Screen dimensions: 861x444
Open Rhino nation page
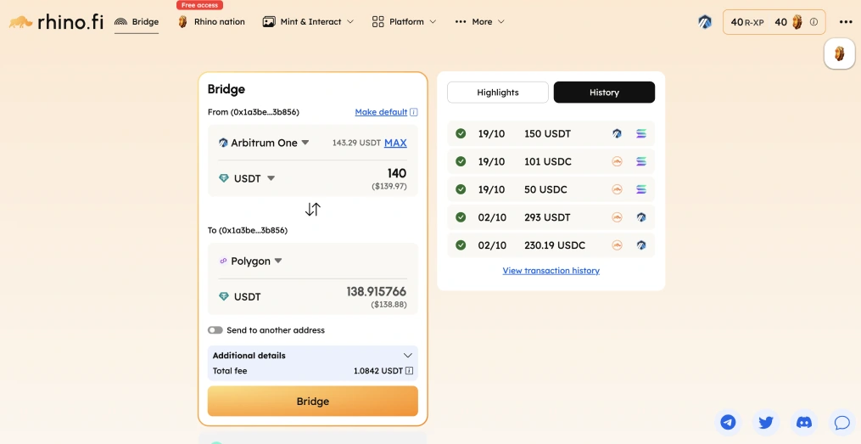(211, 22)
